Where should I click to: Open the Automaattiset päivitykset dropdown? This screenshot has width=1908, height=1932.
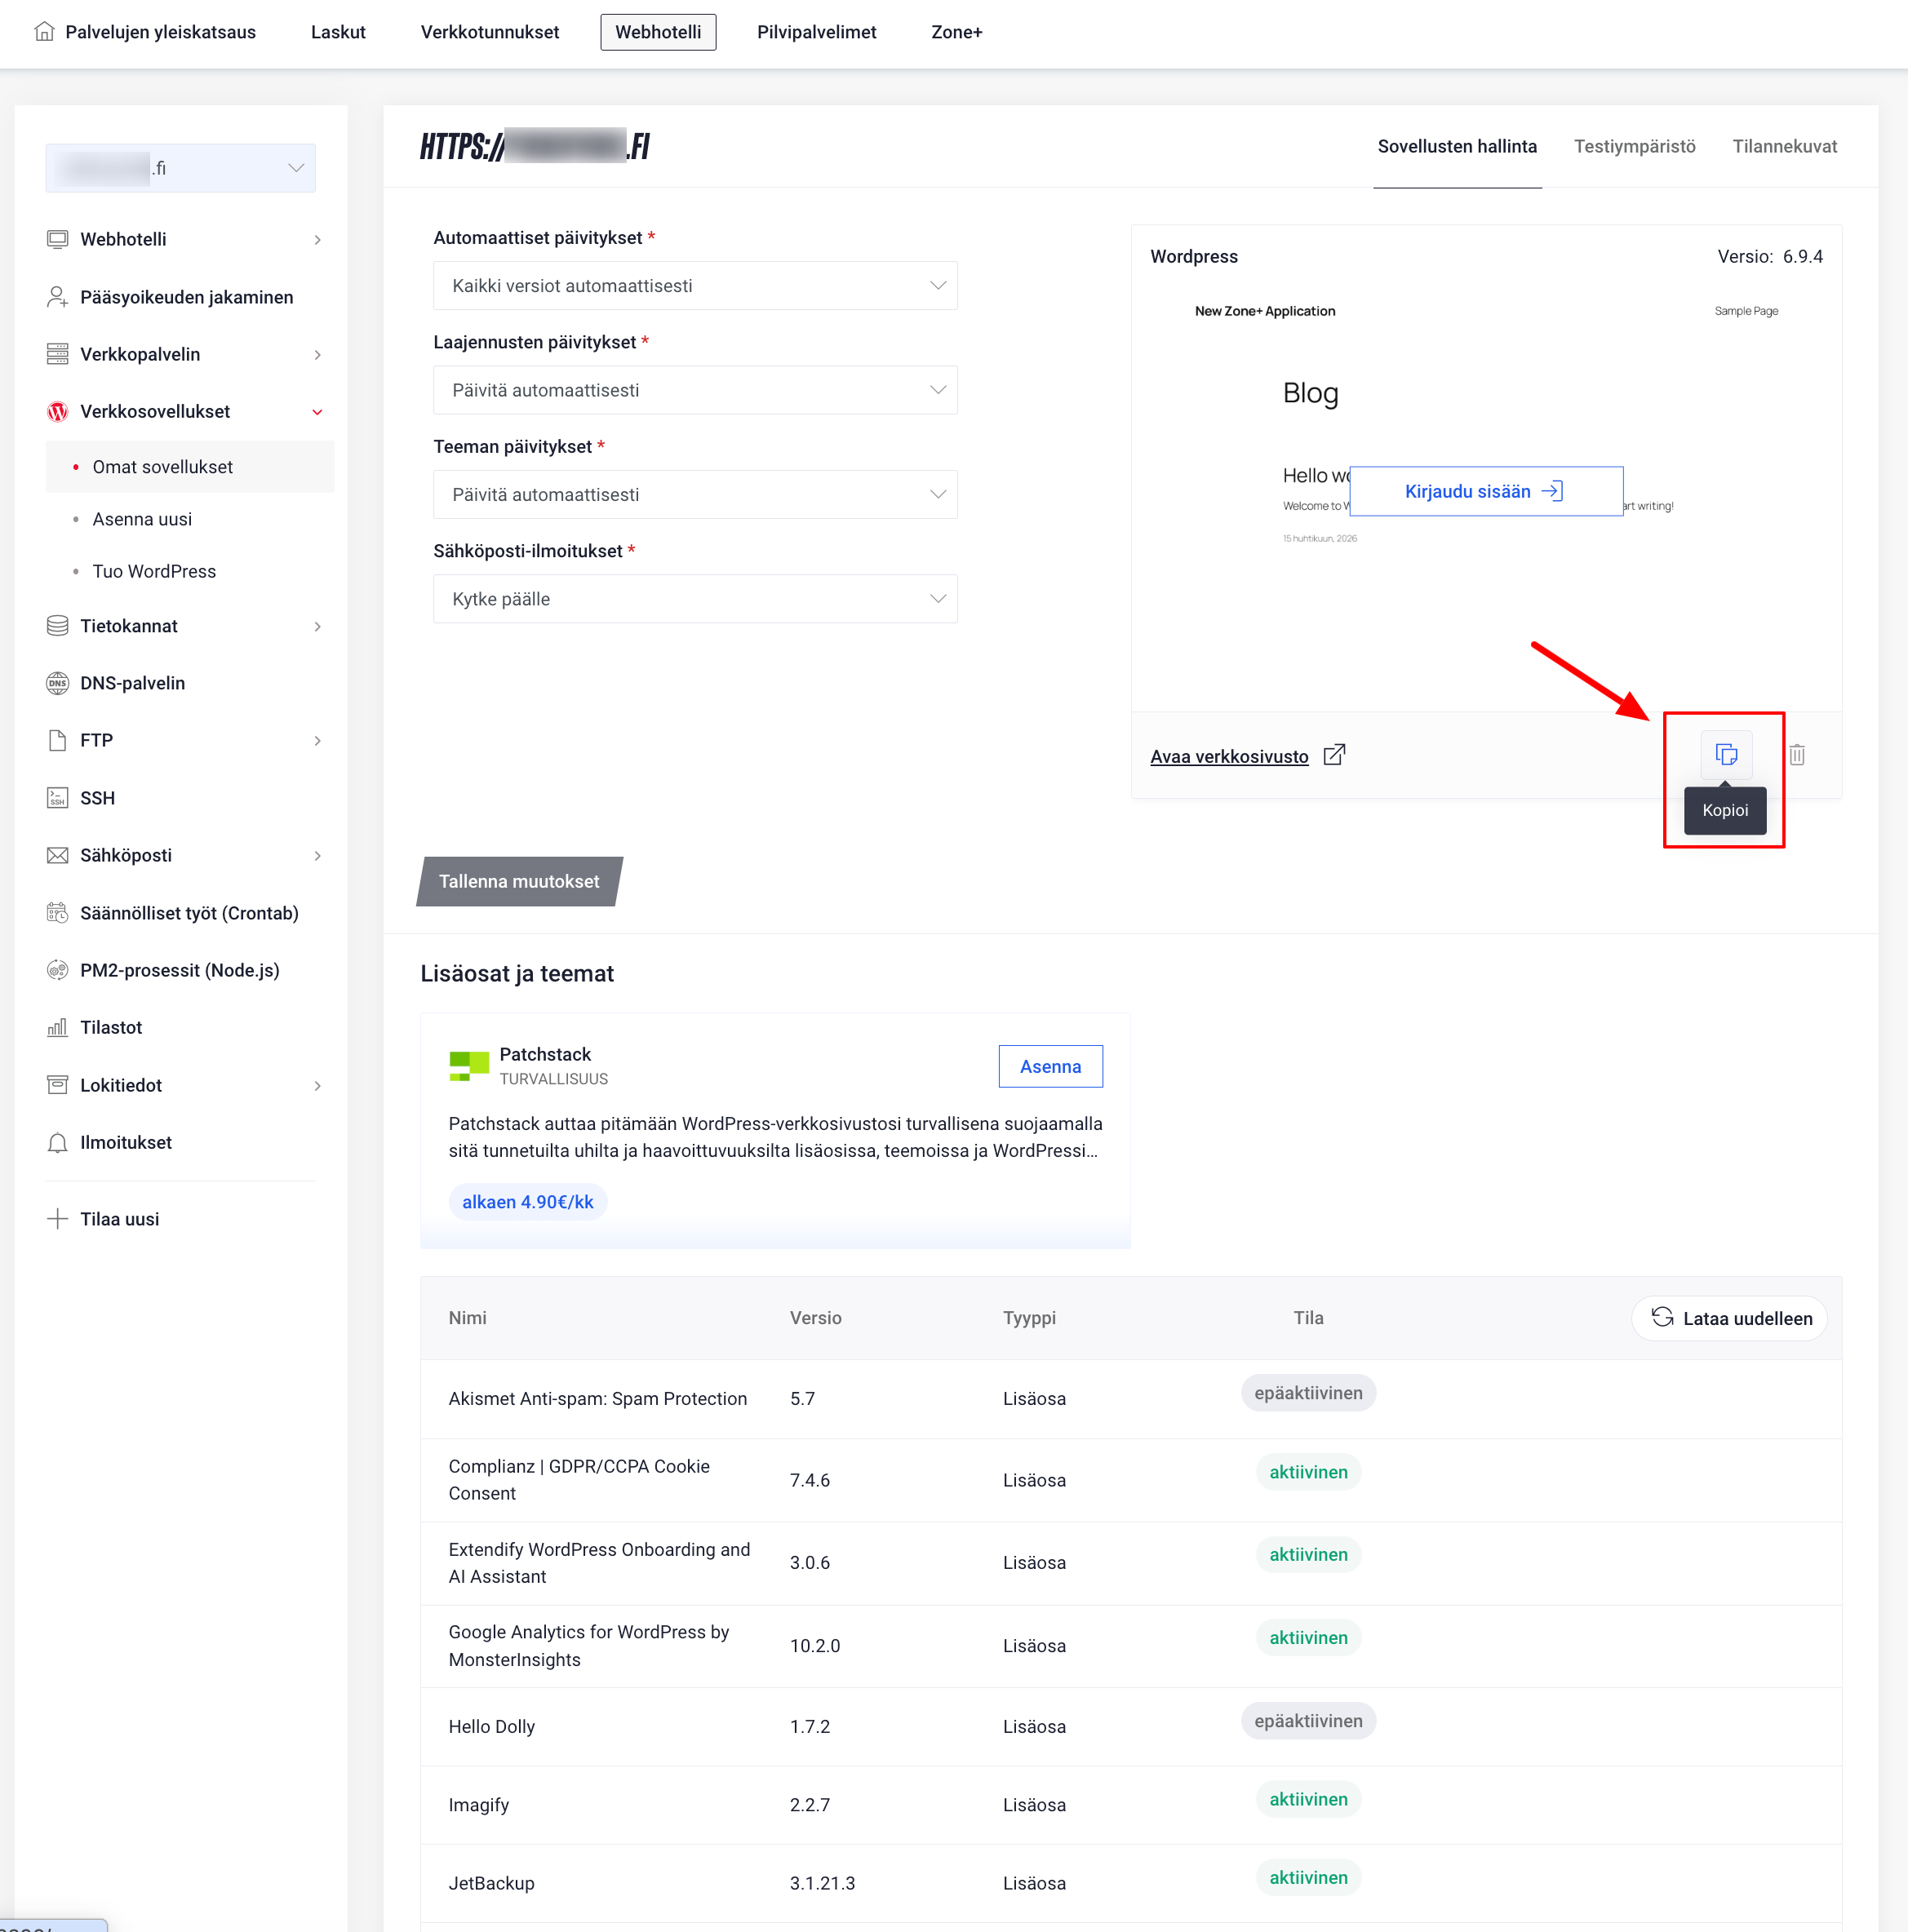pyautogui.click(x=695, y=286)
